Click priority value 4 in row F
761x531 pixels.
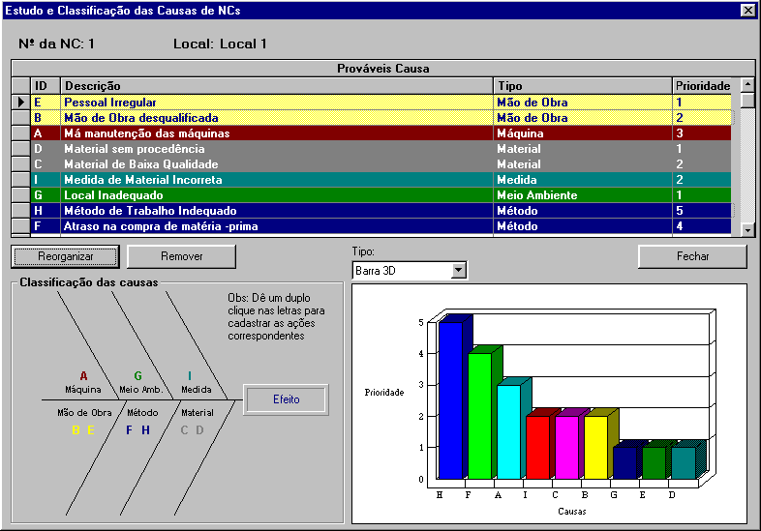[x=702, y=226]
